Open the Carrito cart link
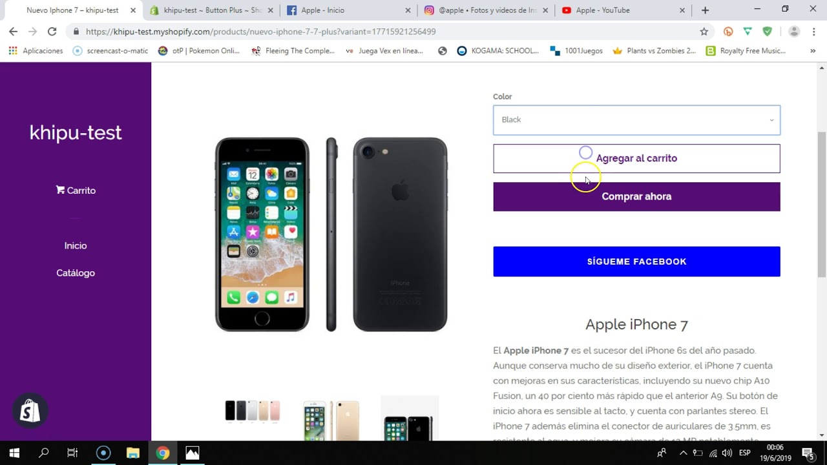 pyautogui.click(x=76, y=191)
